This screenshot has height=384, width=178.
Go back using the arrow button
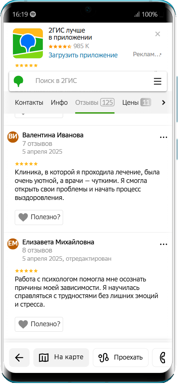pyautogui.click(x=19, y=358)
